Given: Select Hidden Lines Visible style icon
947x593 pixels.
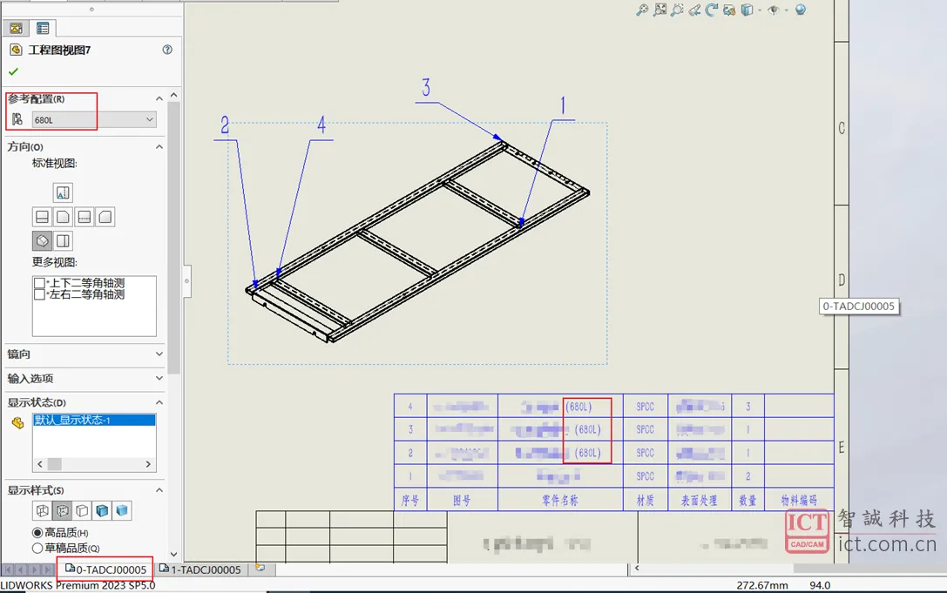Looking at the screenshot, I should [x=62, y=511].
